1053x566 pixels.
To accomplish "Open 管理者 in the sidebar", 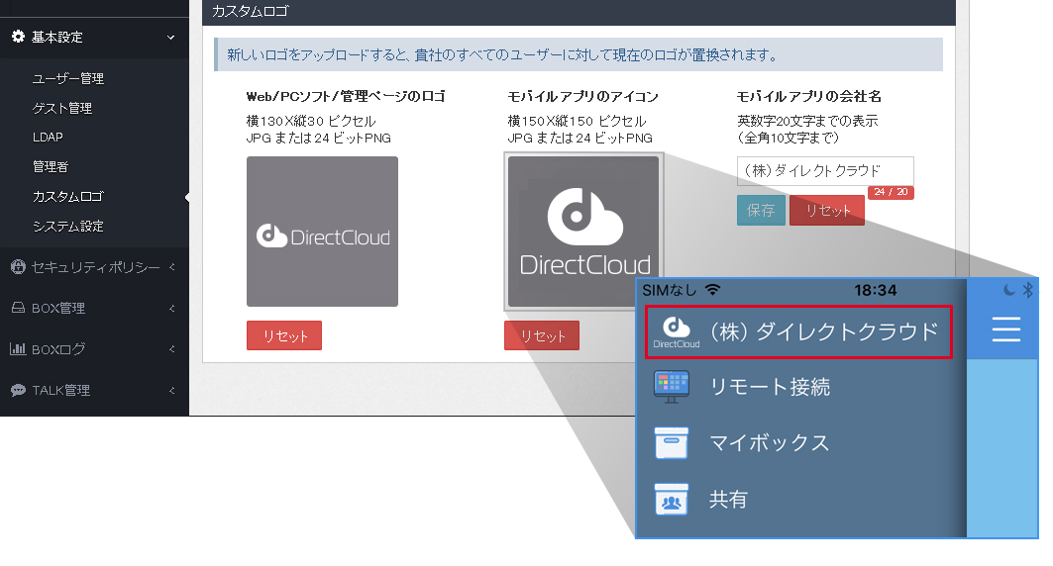I will click(51, 166).
